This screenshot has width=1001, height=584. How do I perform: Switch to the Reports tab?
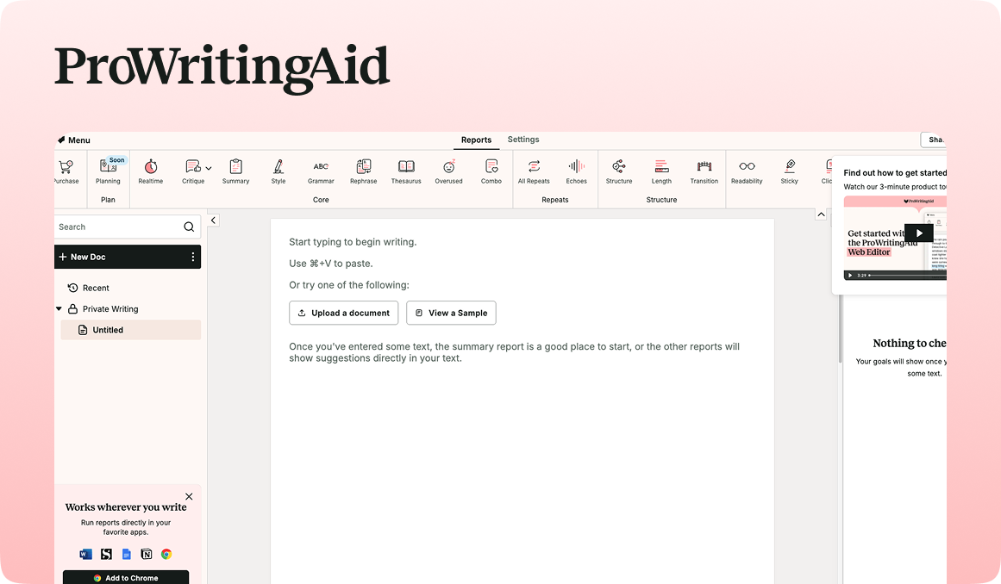click(x=476, y=140)
